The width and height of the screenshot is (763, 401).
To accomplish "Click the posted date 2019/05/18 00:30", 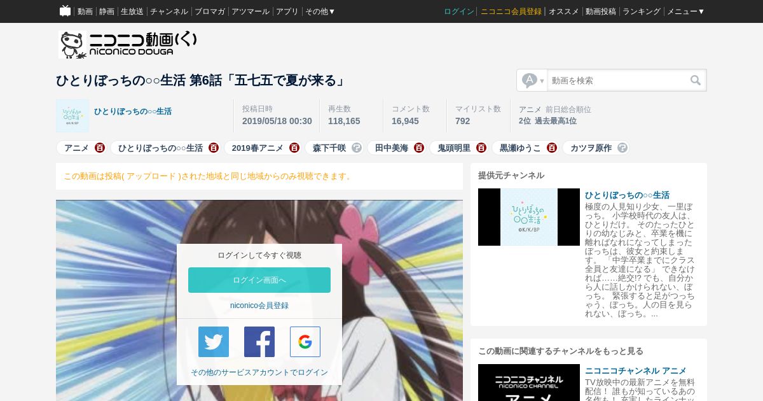I will (x=277, y=121).
